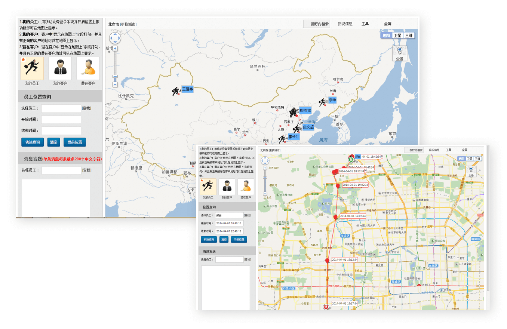
Task: Zoom in with plus button in front map
Action: (265, 168)
